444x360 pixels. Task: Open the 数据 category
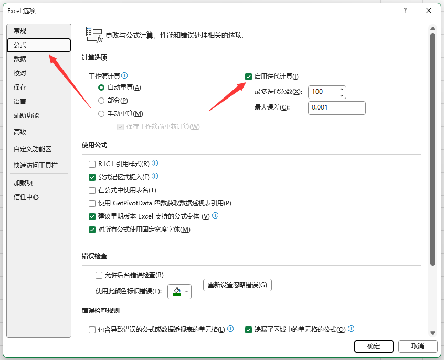pyautogui.click(x=39, y=59)
